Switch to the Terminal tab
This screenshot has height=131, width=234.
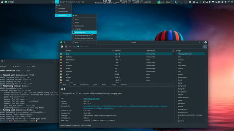click(x=123, y=85)
